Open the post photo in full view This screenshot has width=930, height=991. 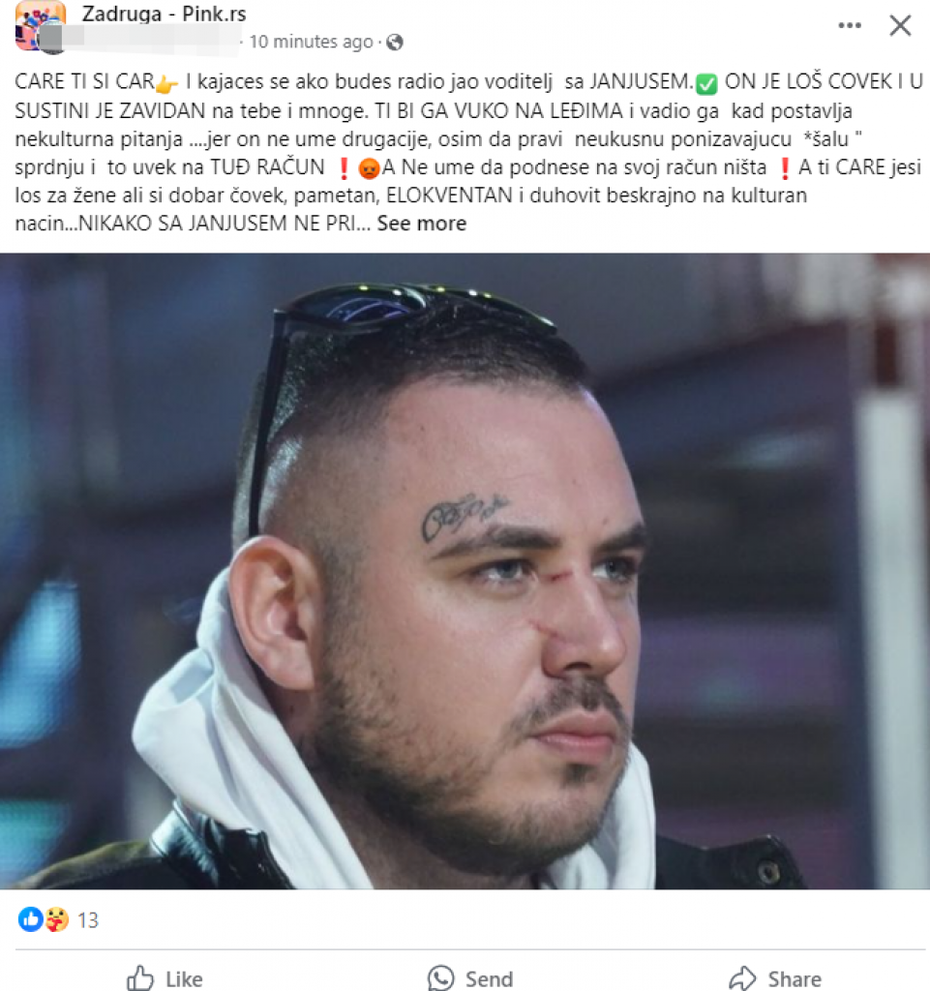465,571
